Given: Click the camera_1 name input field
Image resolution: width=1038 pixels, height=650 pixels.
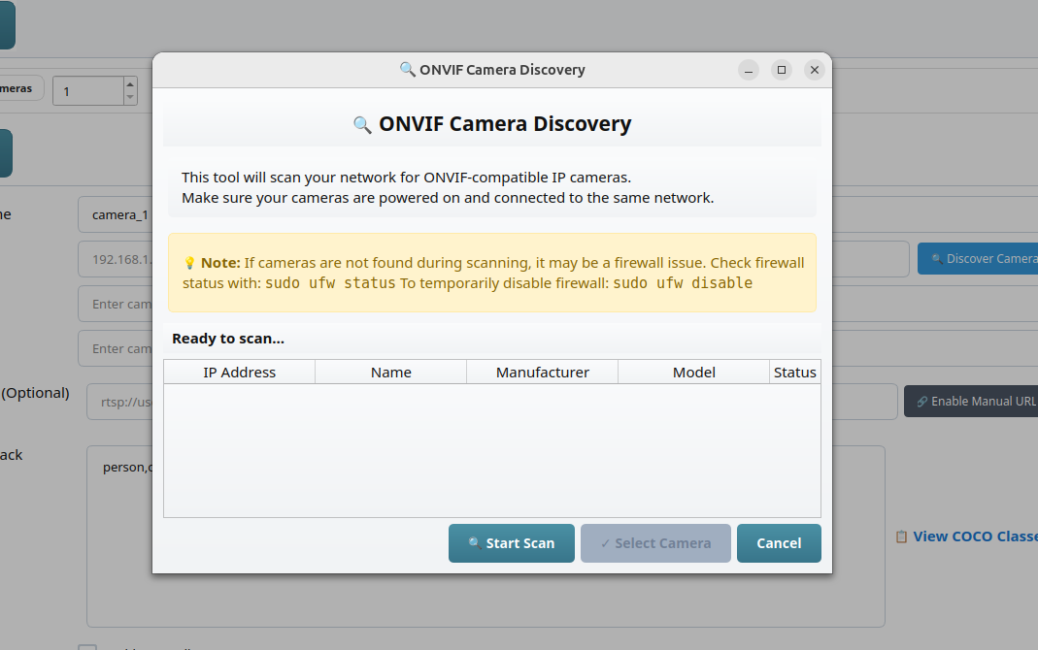Looking at the screenshot, I should (x=115, y=214).
